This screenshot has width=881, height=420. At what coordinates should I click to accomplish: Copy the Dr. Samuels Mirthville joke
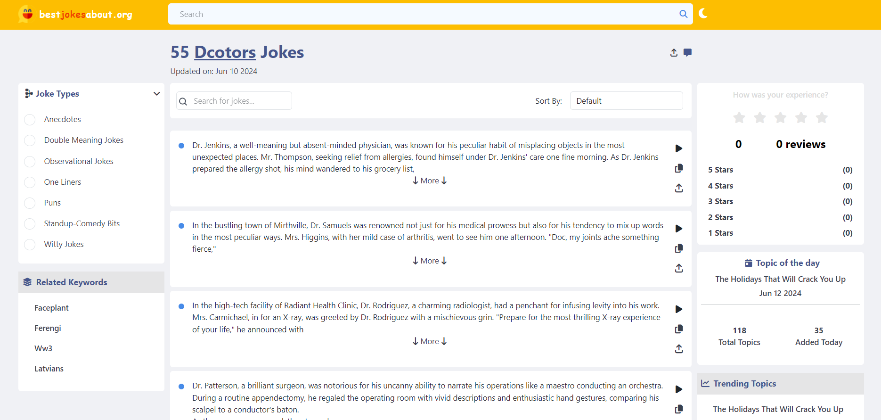[679, 248]
